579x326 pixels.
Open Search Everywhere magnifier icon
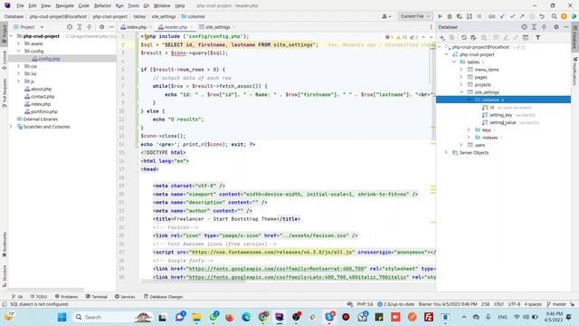click(554, 16)
